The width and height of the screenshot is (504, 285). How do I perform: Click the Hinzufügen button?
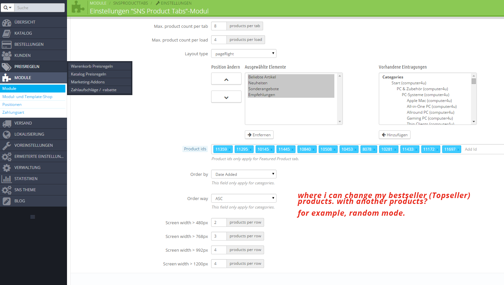(x=395, y=135)
